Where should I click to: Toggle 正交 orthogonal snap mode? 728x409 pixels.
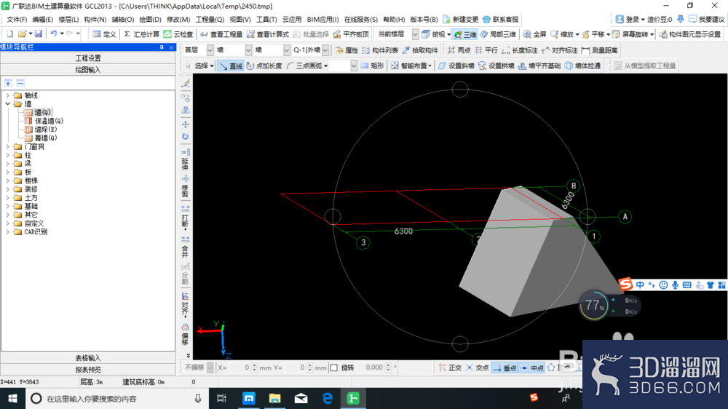pos(450,368)
